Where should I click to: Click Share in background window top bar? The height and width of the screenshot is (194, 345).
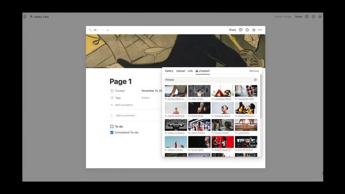point(298,17)
